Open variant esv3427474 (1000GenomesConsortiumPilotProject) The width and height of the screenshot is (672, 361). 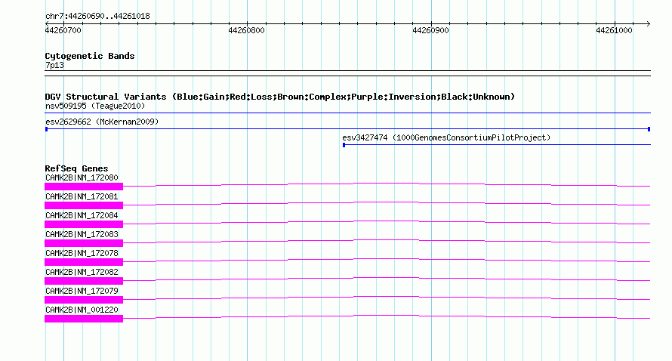446,137
